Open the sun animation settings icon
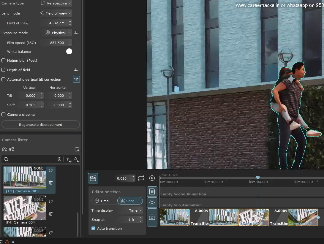324x244 pixels. point(152,203)
